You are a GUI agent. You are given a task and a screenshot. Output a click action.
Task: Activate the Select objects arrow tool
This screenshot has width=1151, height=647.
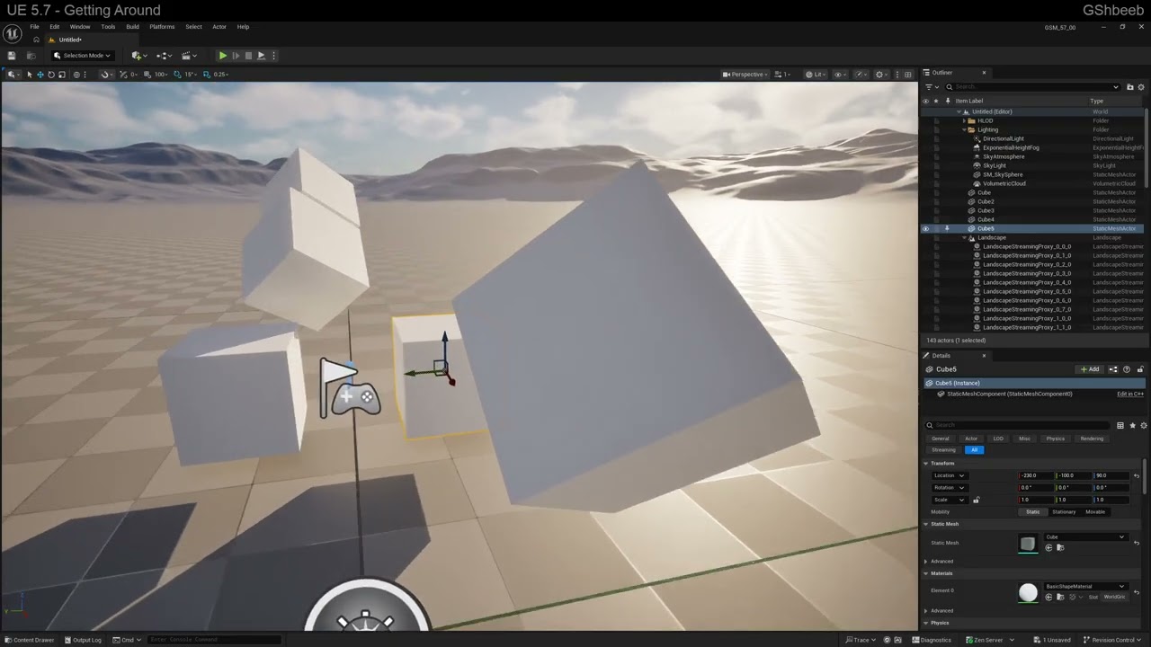29,75
